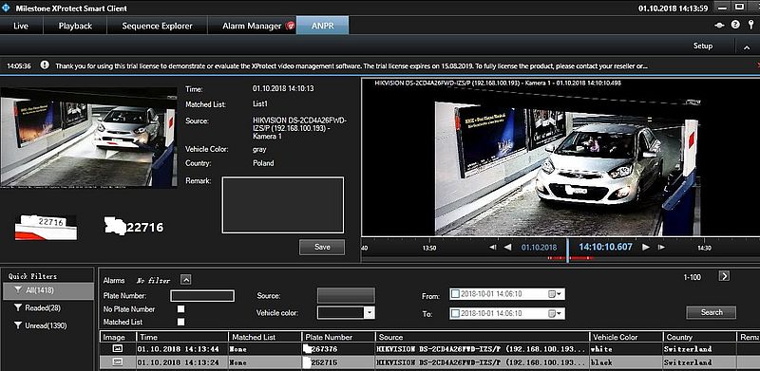Click the red alarm badge on Alarm Manager

[x=290, y=26]
